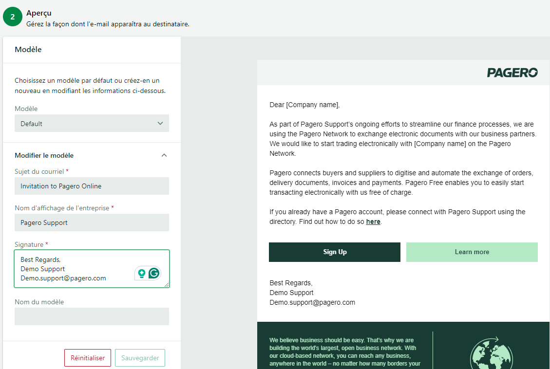The image size is (550, 369).
Task: Open the 'here' link in email body
Action: point(373,222)
